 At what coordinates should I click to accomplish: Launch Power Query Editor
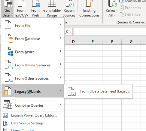click(33, 115)
